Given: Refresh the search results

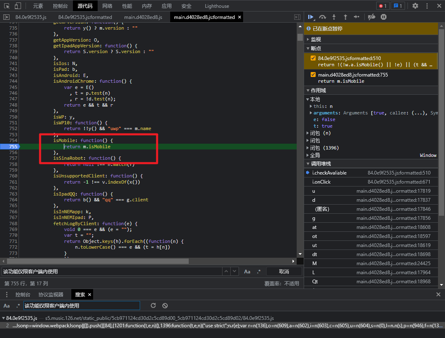Looking at the screenshot, I should point(153,305).
